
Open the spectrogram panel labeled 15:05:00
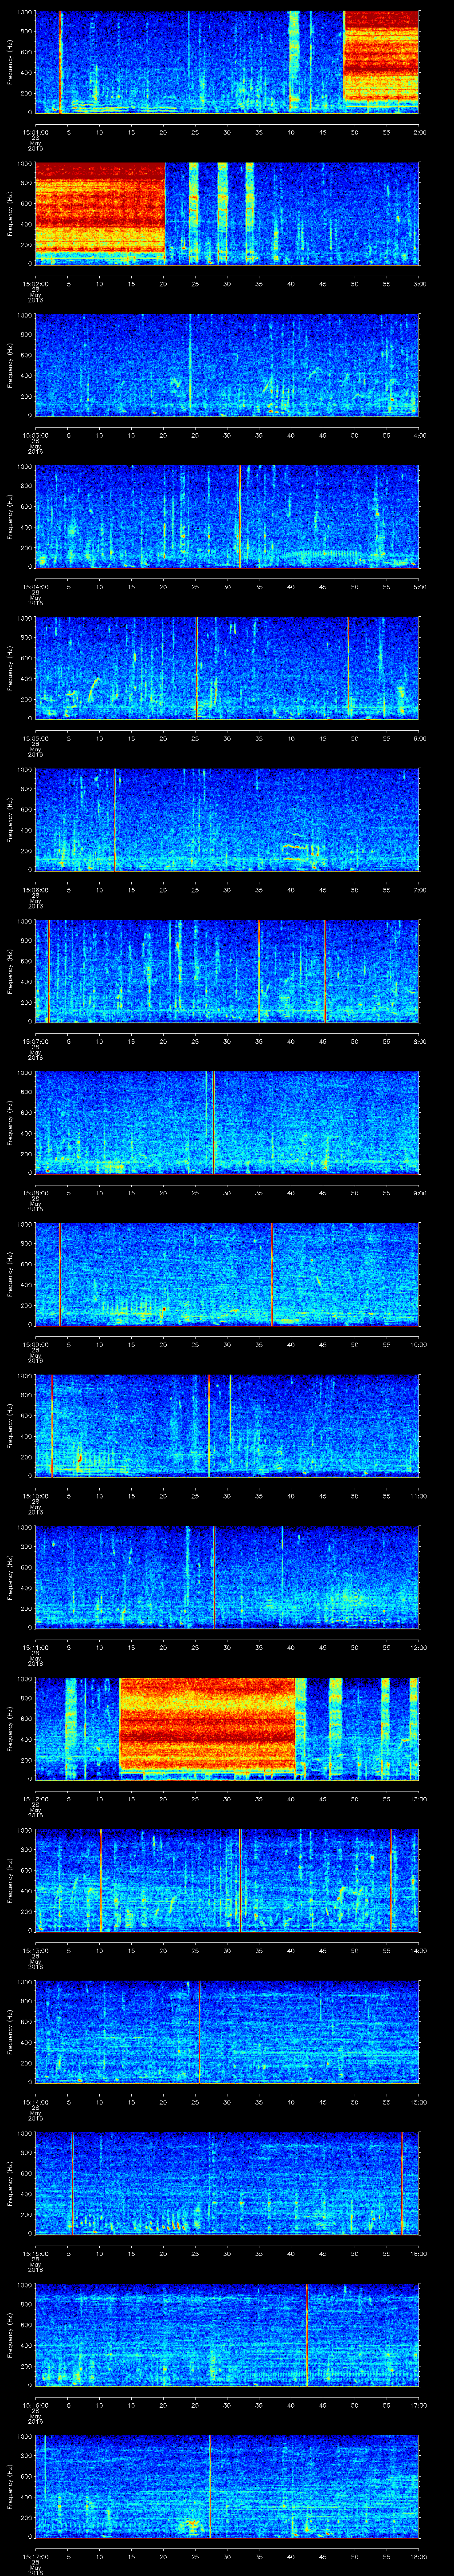(x=227, y=668)
